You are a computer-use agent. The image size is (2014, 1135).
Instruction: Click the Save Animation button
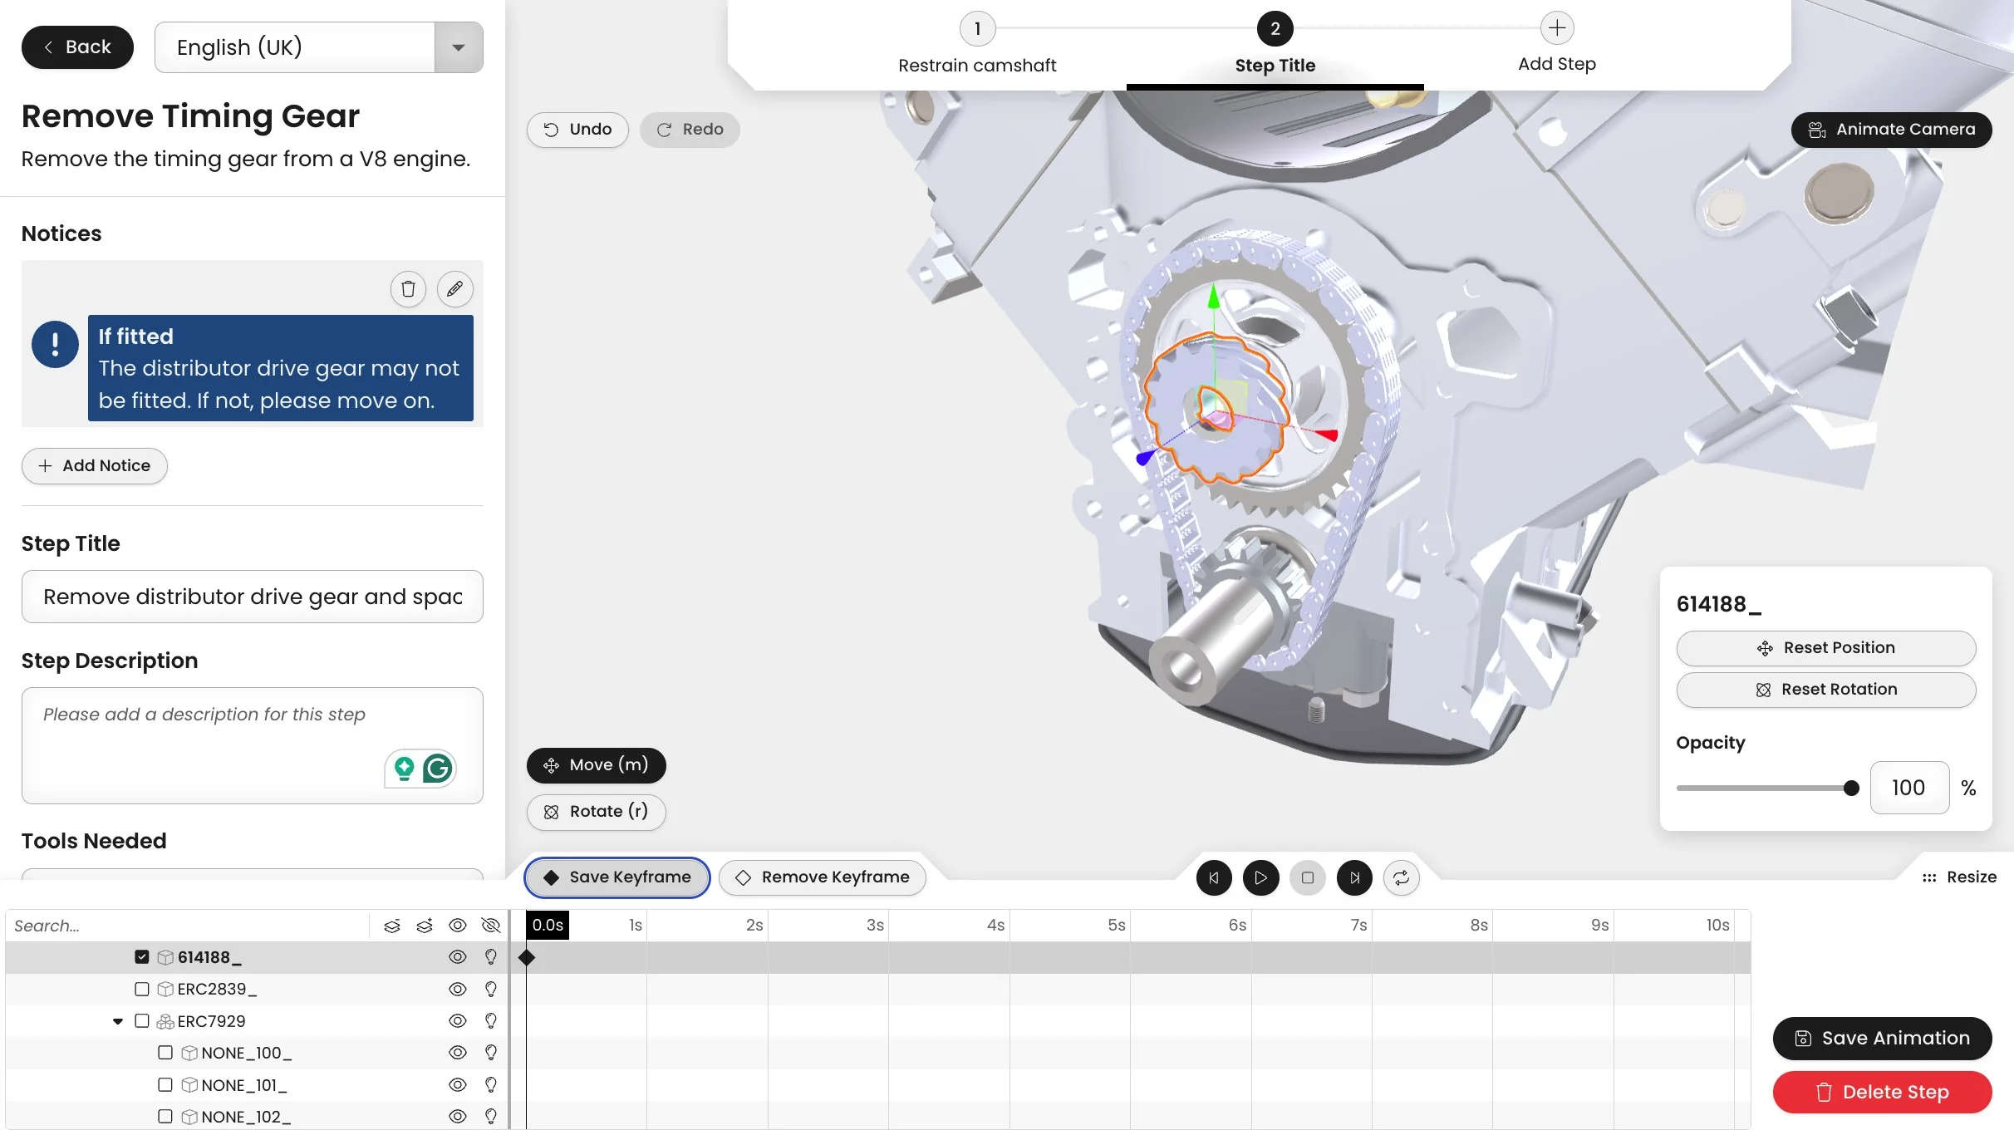point(1882,1038)
